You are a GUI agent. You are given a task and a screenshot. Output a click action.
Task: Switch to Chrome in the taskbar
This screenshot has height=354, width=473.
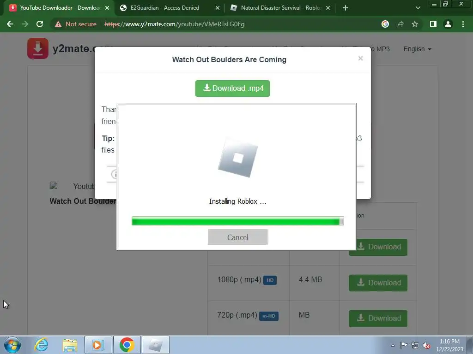pyautogui.click(x=127, y=345)
